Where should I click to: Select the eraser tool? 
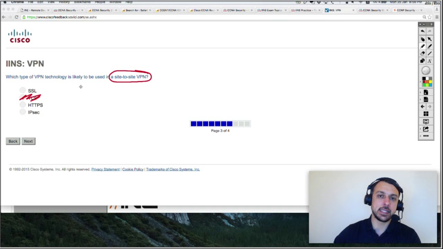(423, 54)
